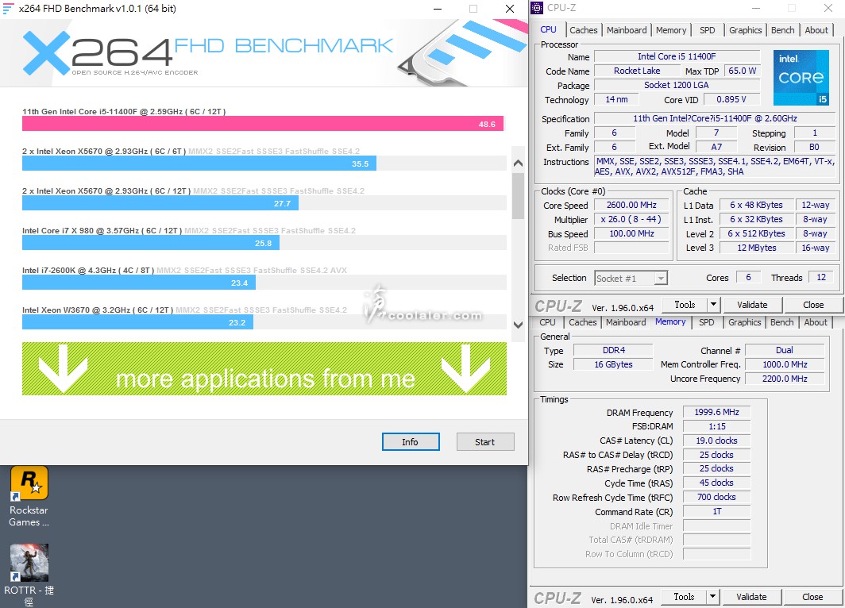Open Bench tab in bottom CPU-Z window
The width and height of the screenshot is (845, 608).
pos(782,322)
